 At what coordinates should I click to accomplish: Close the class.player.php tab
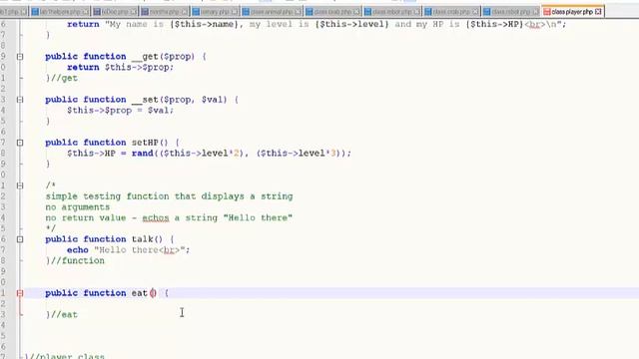click(598, 12)
